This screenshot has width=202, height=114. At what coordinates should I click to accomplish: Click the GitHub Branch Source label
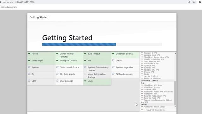tap(69, 67)
